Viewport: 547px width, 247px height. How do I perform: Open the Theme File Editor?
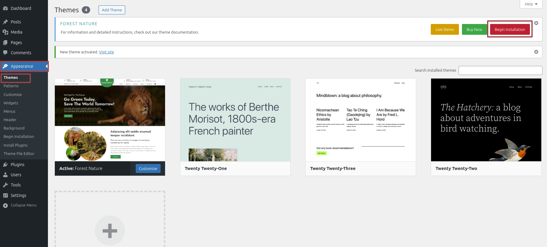click(19, 153)
